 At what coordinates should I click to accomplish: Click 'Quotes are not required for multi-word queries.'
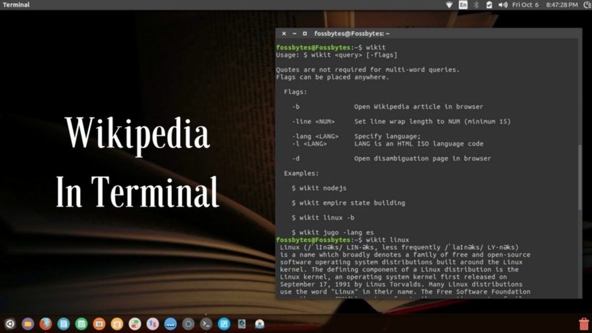[368, 70]
